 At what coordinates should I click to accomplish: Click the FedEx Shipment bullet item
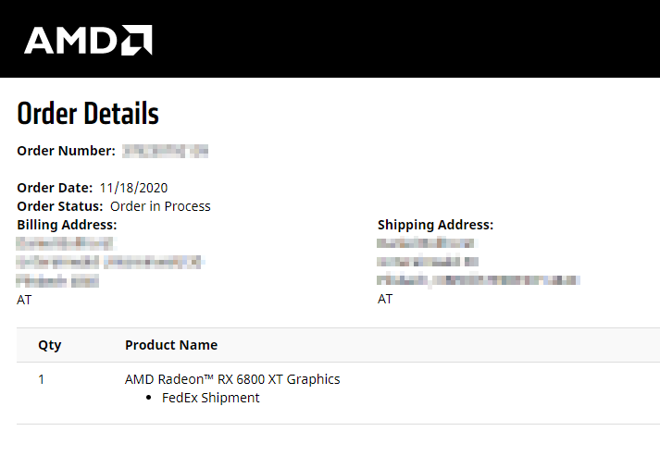point(210,398)
